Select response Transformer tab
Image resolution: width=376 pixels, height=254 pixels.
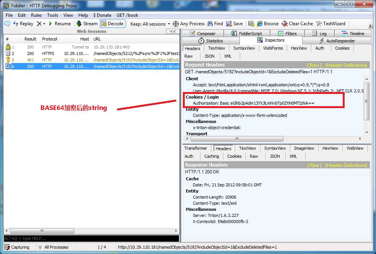point(196,148)
